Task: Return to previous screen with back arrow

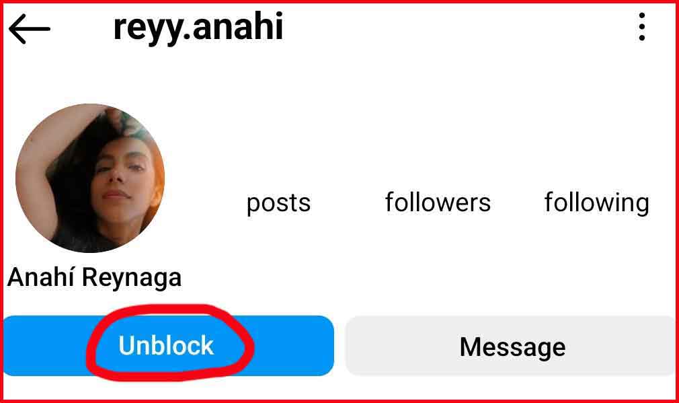Action: [30, 29]
